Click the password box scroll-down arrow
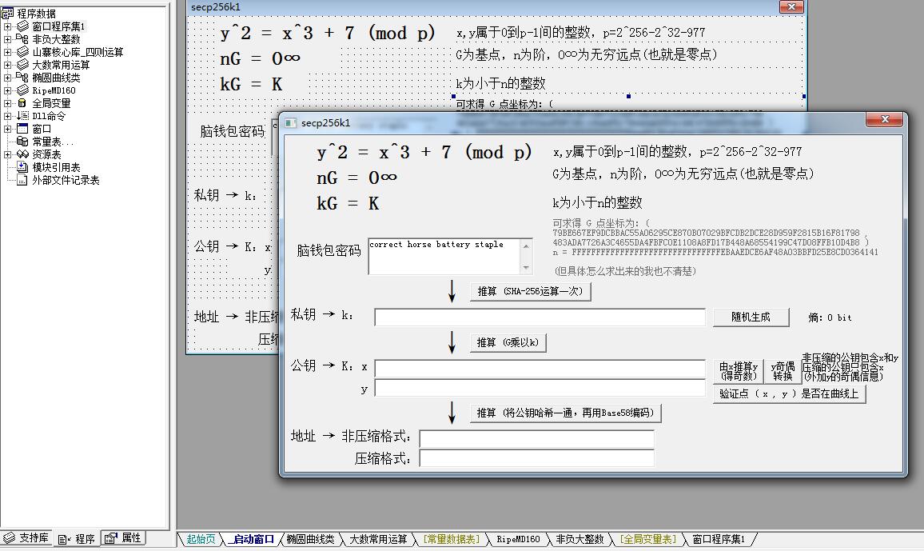This screenshot has height=551, width=924. 526,268
